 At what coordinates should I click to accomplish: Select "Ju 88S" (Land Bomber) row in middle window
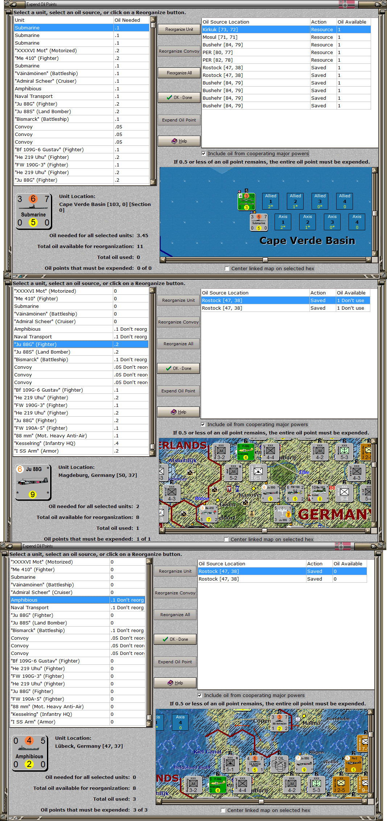click(x=81, y=352)
